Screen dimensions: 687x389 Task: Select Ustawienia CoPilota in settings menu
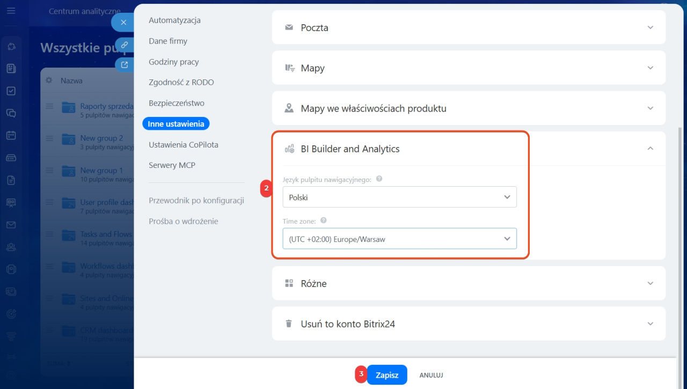(184, 145)
